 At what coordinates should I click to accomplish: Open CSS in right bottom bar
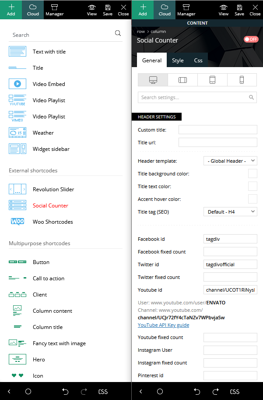pos(235,392)
